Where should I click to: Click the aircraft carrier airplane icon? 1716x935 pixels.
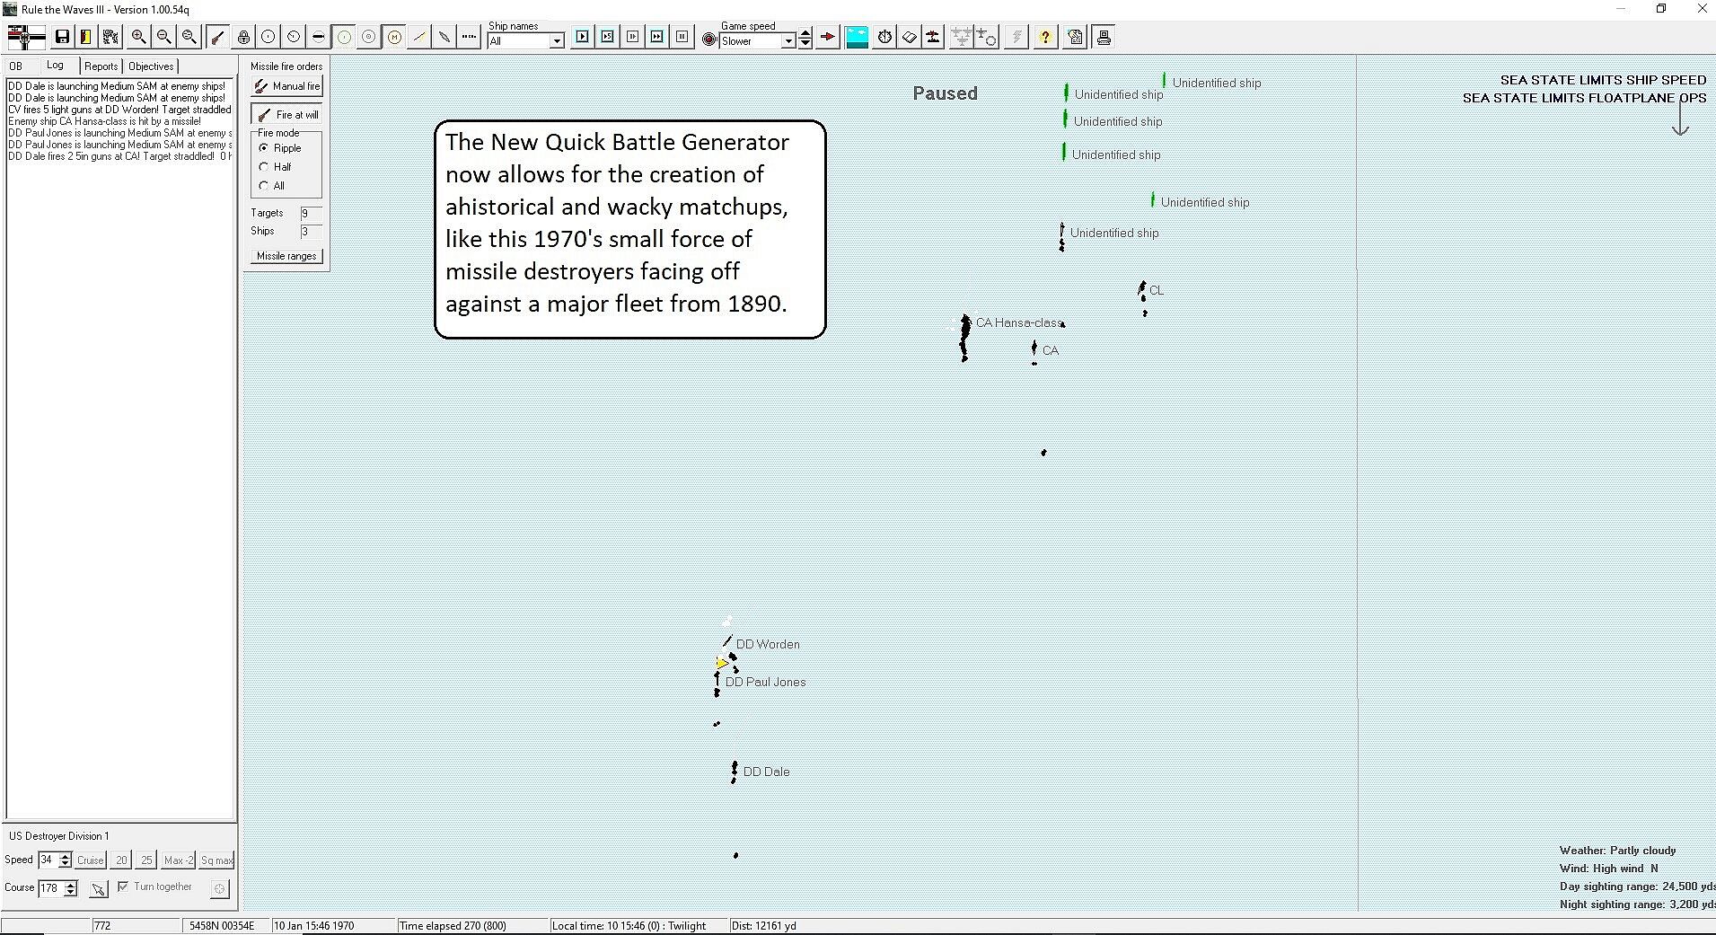tap(934, 37)
